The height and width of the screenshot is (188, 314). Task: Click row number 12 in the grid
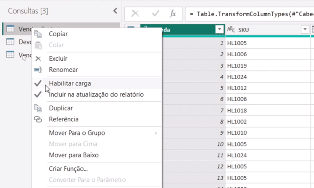click(220, 167)
